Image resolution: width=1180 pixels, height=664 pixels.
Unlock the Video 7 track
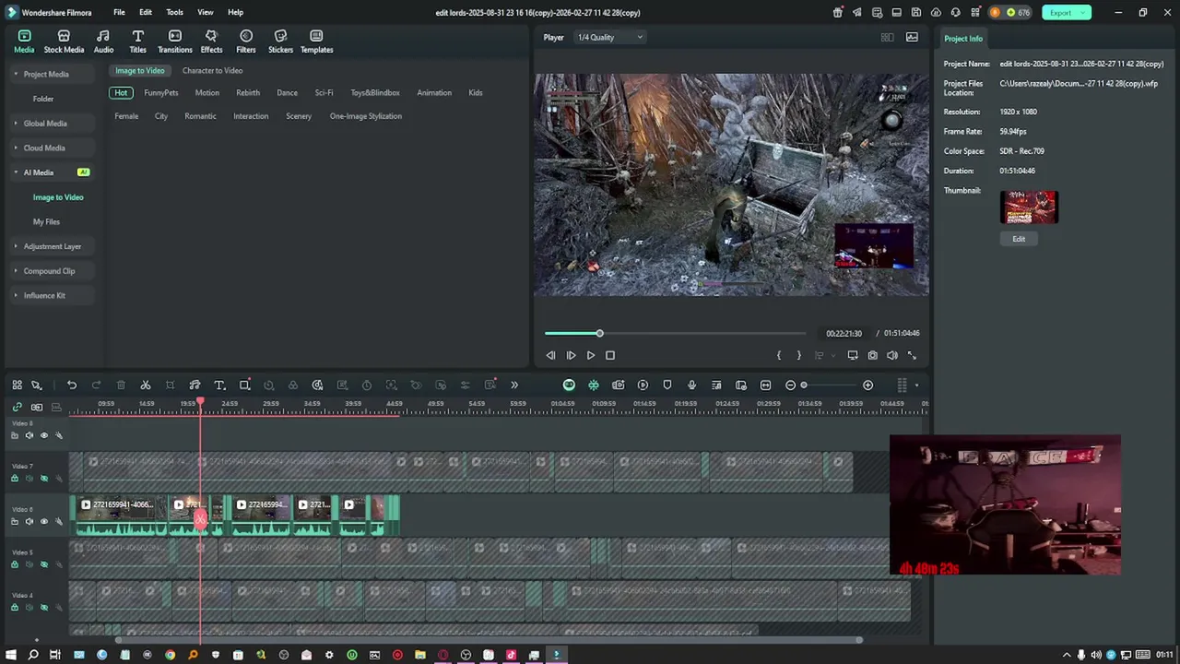[15, 479]
